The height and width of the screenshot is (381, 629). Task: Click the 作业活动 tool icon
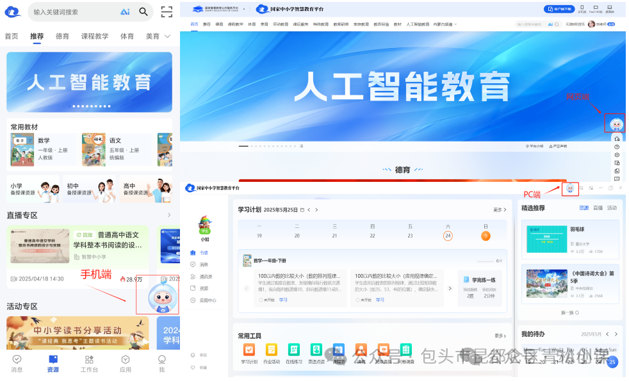click(271, 350)
